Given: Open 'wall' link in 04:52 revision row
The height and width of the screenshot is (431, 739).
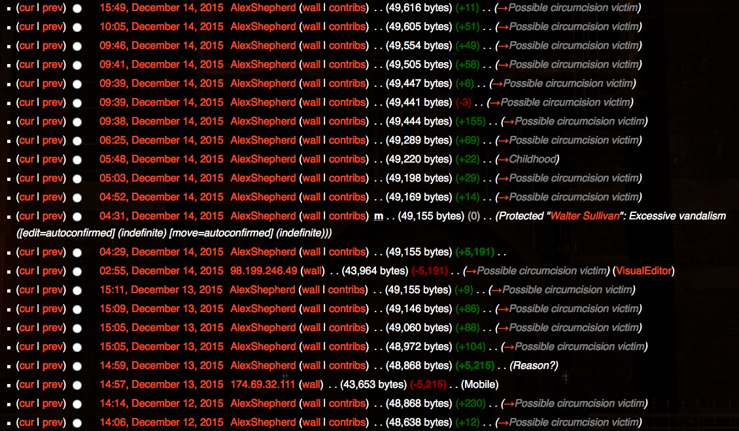Looking at the screenshot, I should tap(311, 197).
